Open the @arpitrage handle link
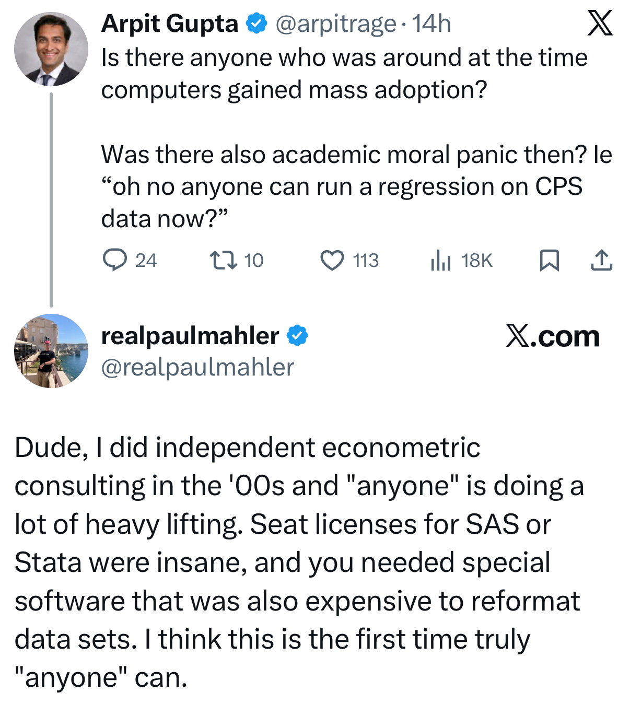Image resolution: width=630 pixels, height=716 pixels. (x=335, y=24)
